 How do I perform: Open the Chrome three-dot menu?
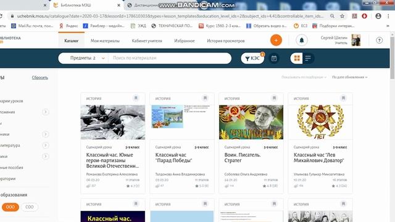[x=388, y=16]
